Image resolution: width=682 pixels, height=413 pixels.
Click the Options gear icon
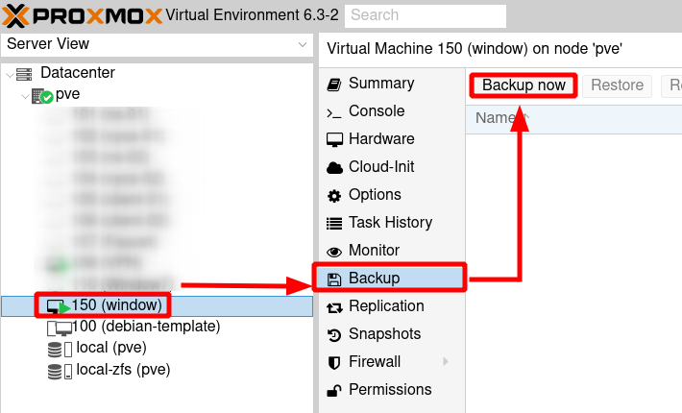pos(334,196)
